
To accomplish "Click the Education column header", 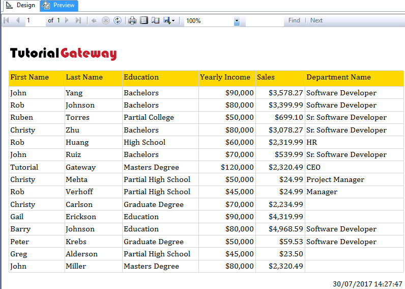I will click(160, 77).
